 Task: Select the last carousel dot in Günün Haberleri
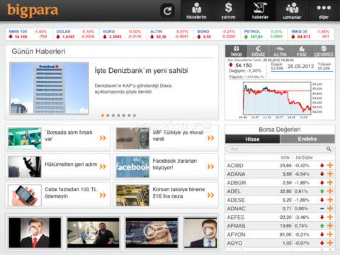coord(134,115)
